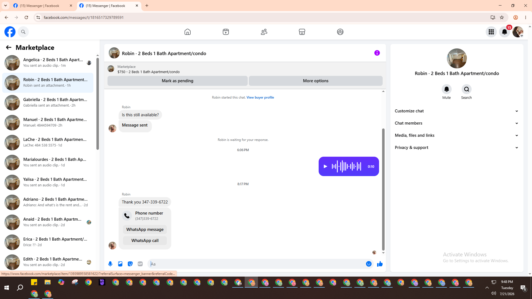This screenshot has height=299, width=532.
Task: Expand Privacy & support section
Action: click(457, 148)
